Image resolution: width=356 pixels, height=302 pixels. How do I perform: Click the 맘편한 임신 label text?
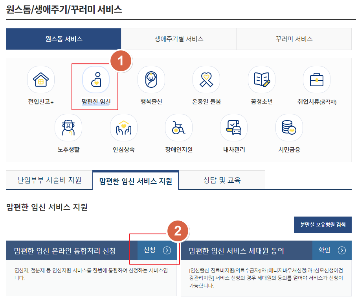point(96,102)
